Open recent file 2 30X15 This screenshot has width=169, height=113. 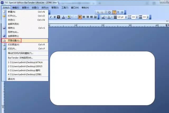[x=25, y=66]
